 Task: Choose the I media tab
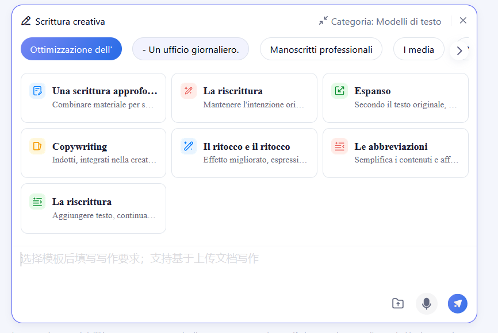pos(418,49)
